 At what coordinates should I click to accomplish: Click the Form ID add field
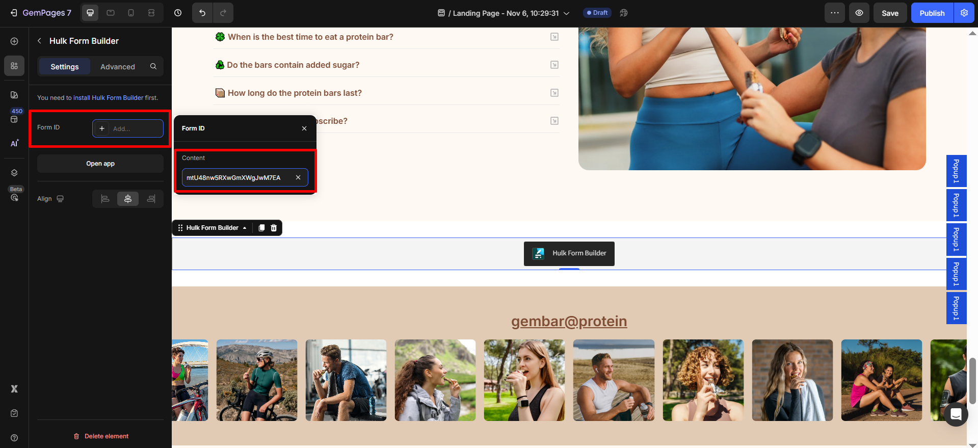pyautogui.click(x=128, y=128)
